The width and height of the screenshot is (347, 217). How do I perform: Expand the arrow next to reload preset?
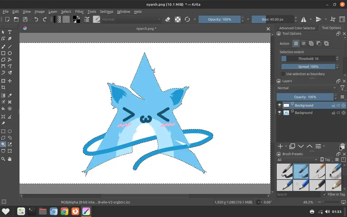(x=195, y=19)
